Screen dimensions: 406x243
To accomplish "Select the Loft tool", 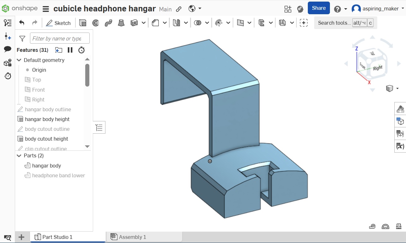I will [121, 23].
